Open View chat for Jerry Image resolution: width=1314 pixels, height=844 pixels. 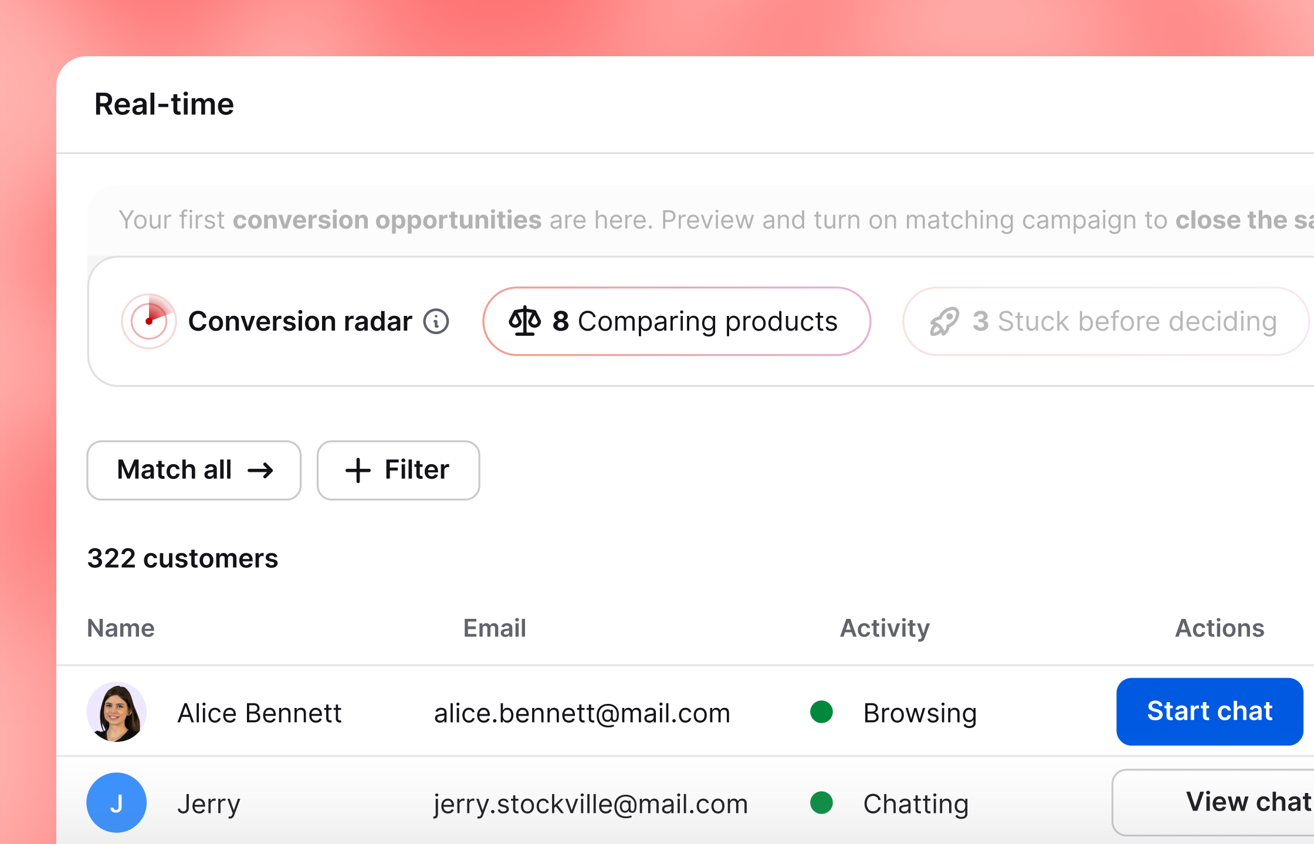[1213, 802]
